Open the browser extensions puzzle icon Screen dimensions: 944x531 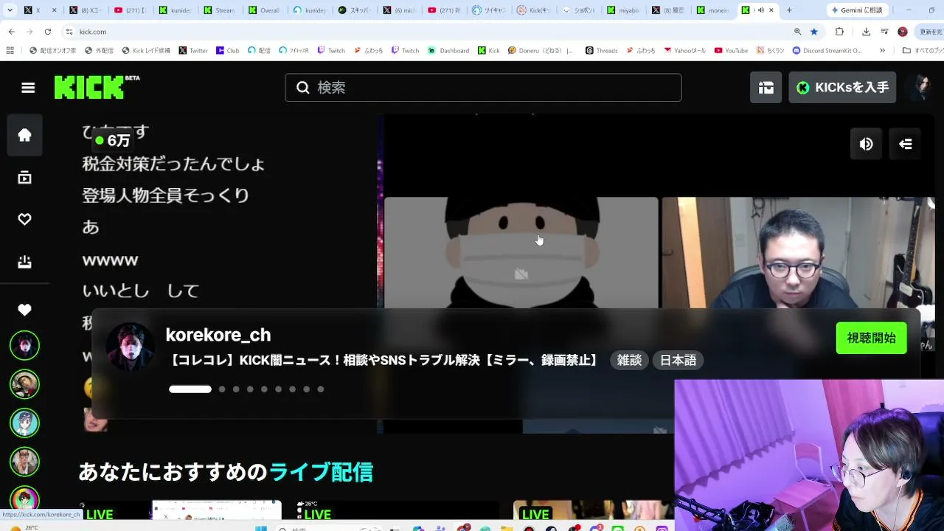pyautogui.click(x=839, y=32)
